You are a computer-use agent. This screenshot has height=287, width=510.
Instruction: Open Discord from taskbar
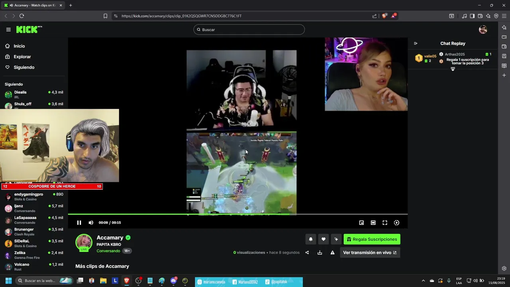(173, 281)
